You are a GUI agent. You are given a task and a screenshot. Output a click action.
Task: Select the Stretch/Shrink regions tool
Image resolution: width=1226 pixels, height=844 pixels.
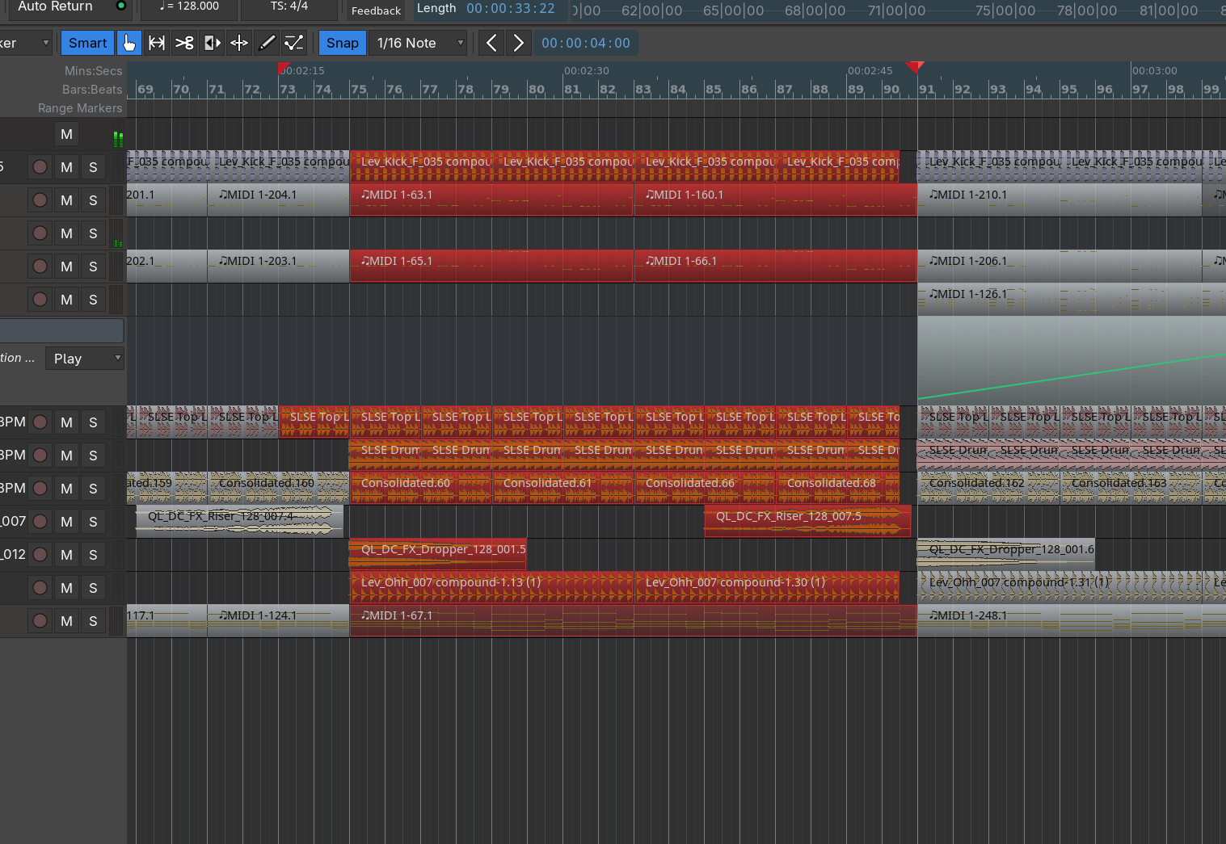(239, 43)
